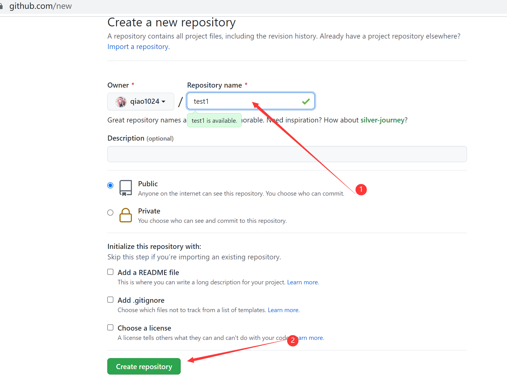Click the github.com/new address bar URL
Viewport: 507px width, 383px height.
click(x=41, y=6)
